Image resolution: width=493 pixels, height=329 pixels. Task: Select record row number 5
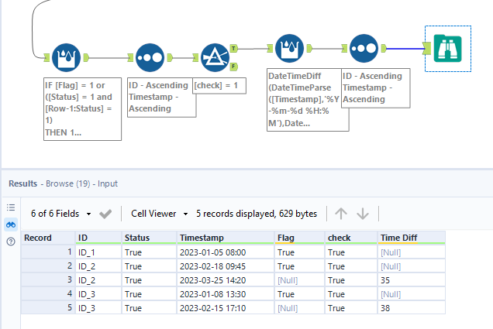tap(48, 307)
